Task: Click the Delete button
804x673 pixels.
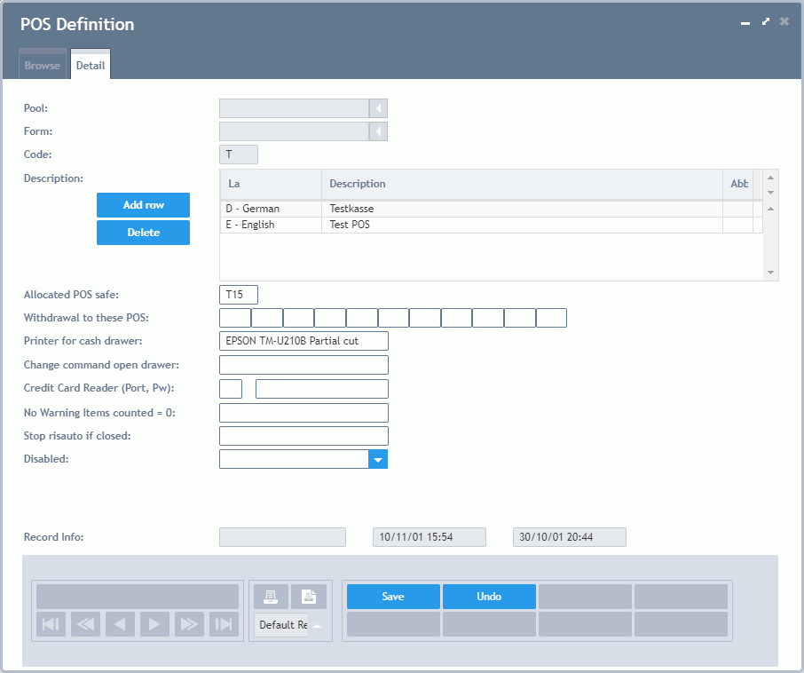Action: tap(143, 233)
